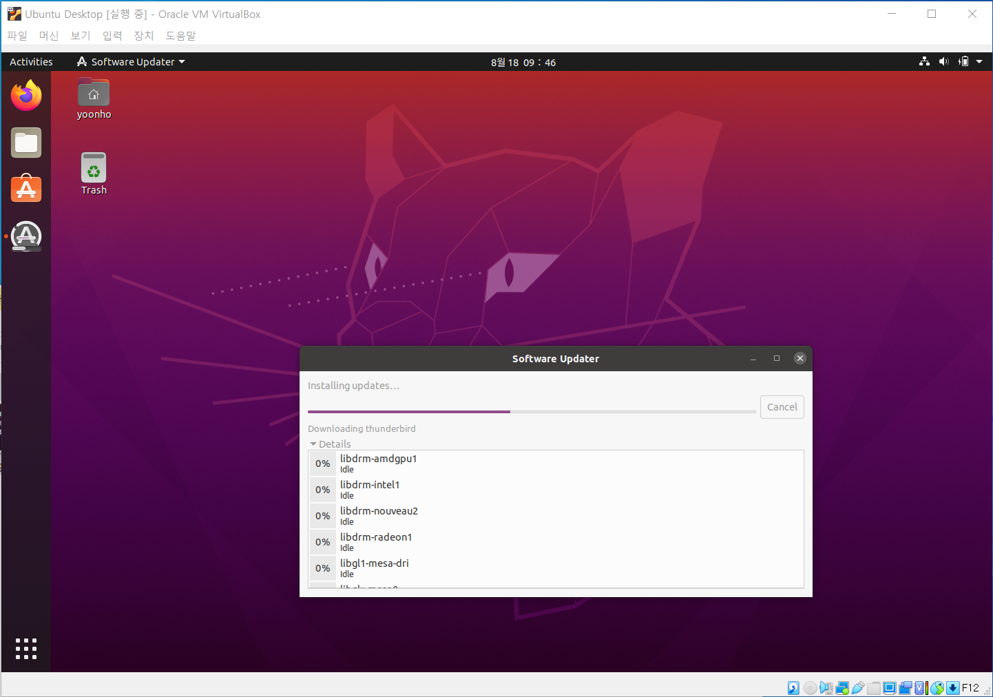
Task: Show Applications grid in the dock
Action: tap(26, 649)
